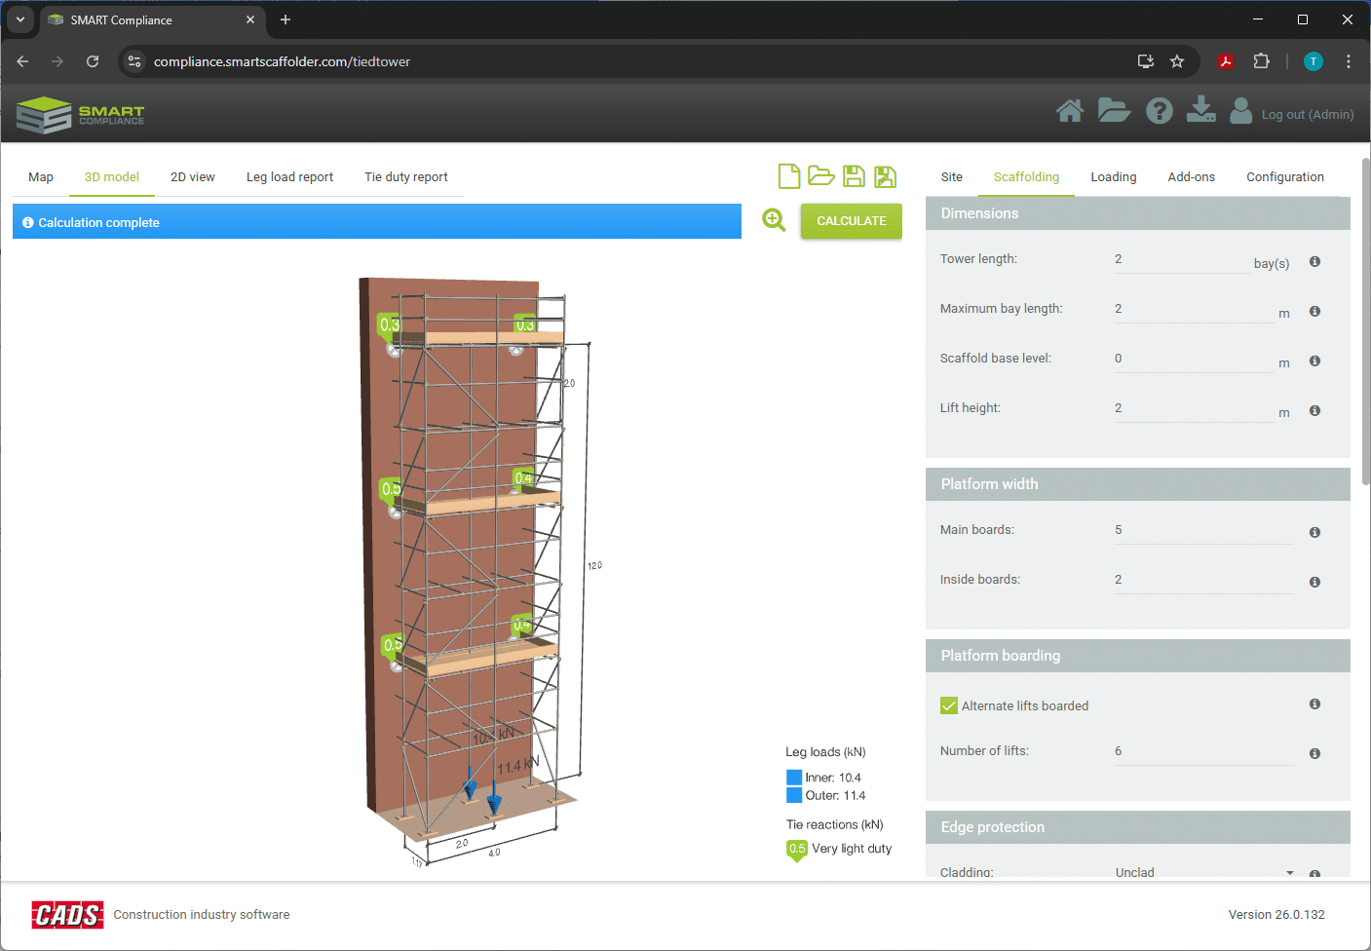Click the Log out (Admin) link

coord(1307,115)
